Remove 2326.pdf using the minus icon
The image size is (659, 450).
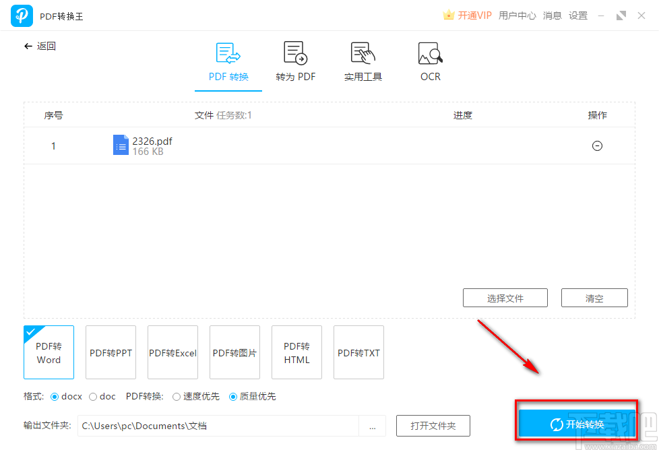coord(597,146)
